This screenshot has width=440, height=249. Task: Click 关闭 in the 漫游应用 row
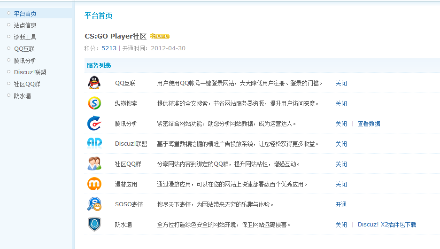341,185
